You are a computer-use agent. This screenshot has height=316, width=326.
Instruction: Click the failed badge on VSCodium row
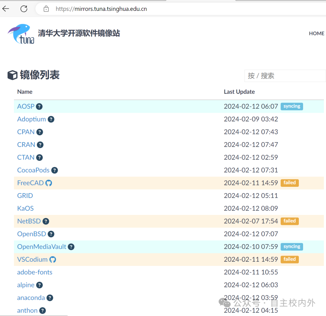289,259
